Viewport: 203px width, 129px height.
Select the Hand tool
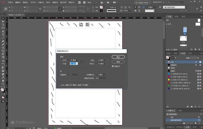coord(3,80)
